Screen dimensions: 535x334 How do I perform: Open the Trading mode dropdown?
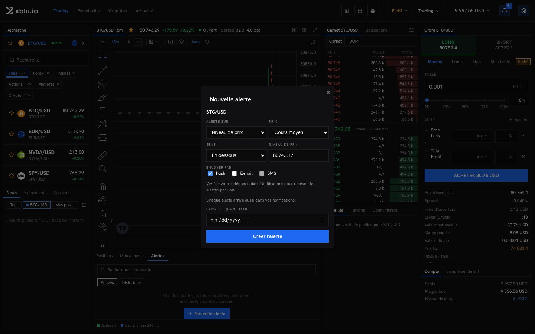click(x=428, y=11)
